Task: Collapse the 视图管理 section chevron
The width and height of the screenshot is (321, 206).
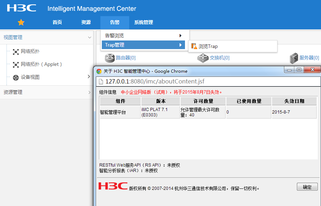Action: 90,38
